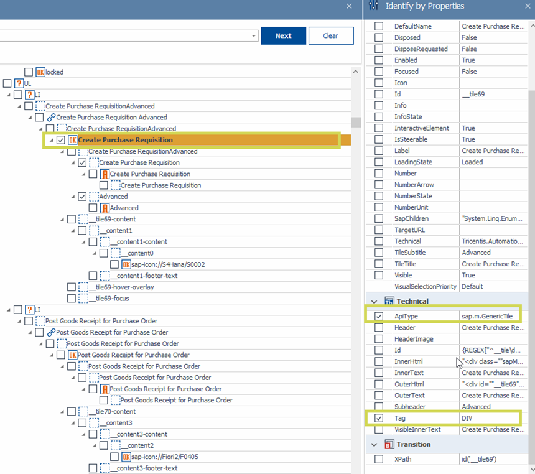Collapse the __content0 tree node
Screen dimensions: 535x474
click(95, 254)
